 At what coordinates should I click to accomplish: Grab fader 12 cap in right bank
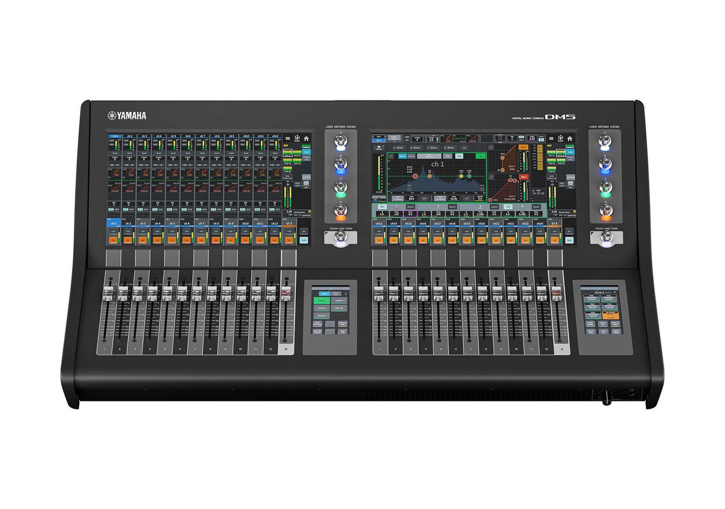click(541, 294)
